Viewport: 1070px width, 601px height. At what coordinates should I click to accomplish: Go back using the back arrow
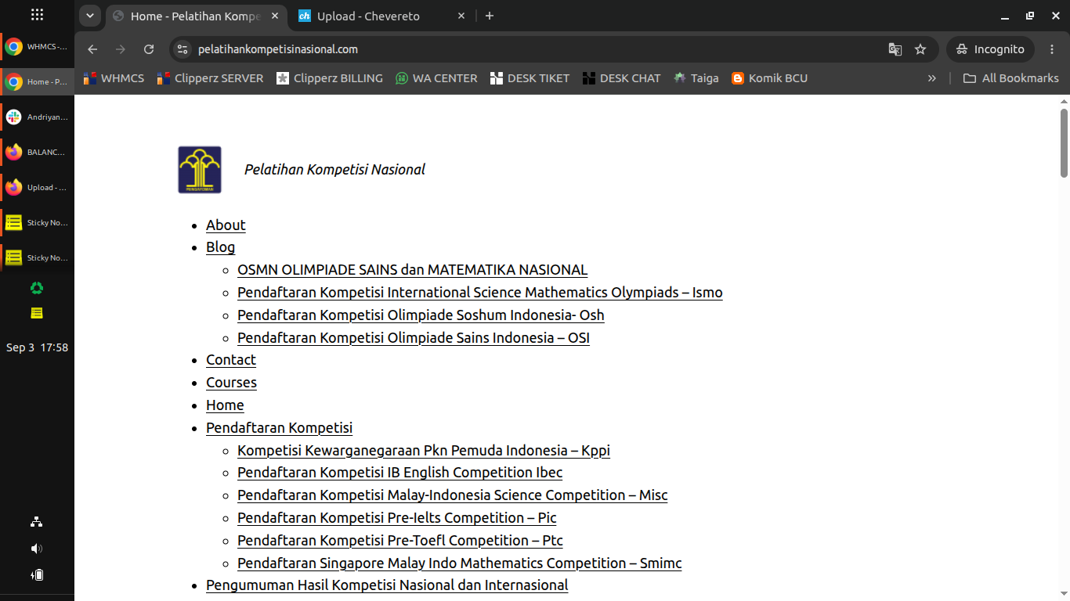(92, 49)
